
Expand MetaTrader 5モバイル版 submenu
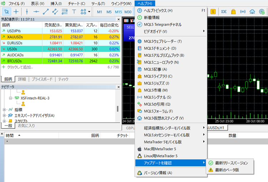171,142
